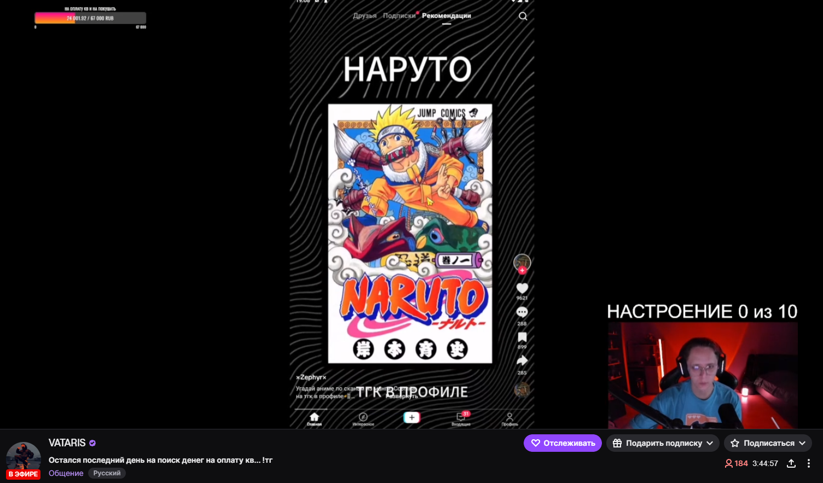Open the spinning sound disc icon
This screenshot has height=483, width=823.
point(522,389)
